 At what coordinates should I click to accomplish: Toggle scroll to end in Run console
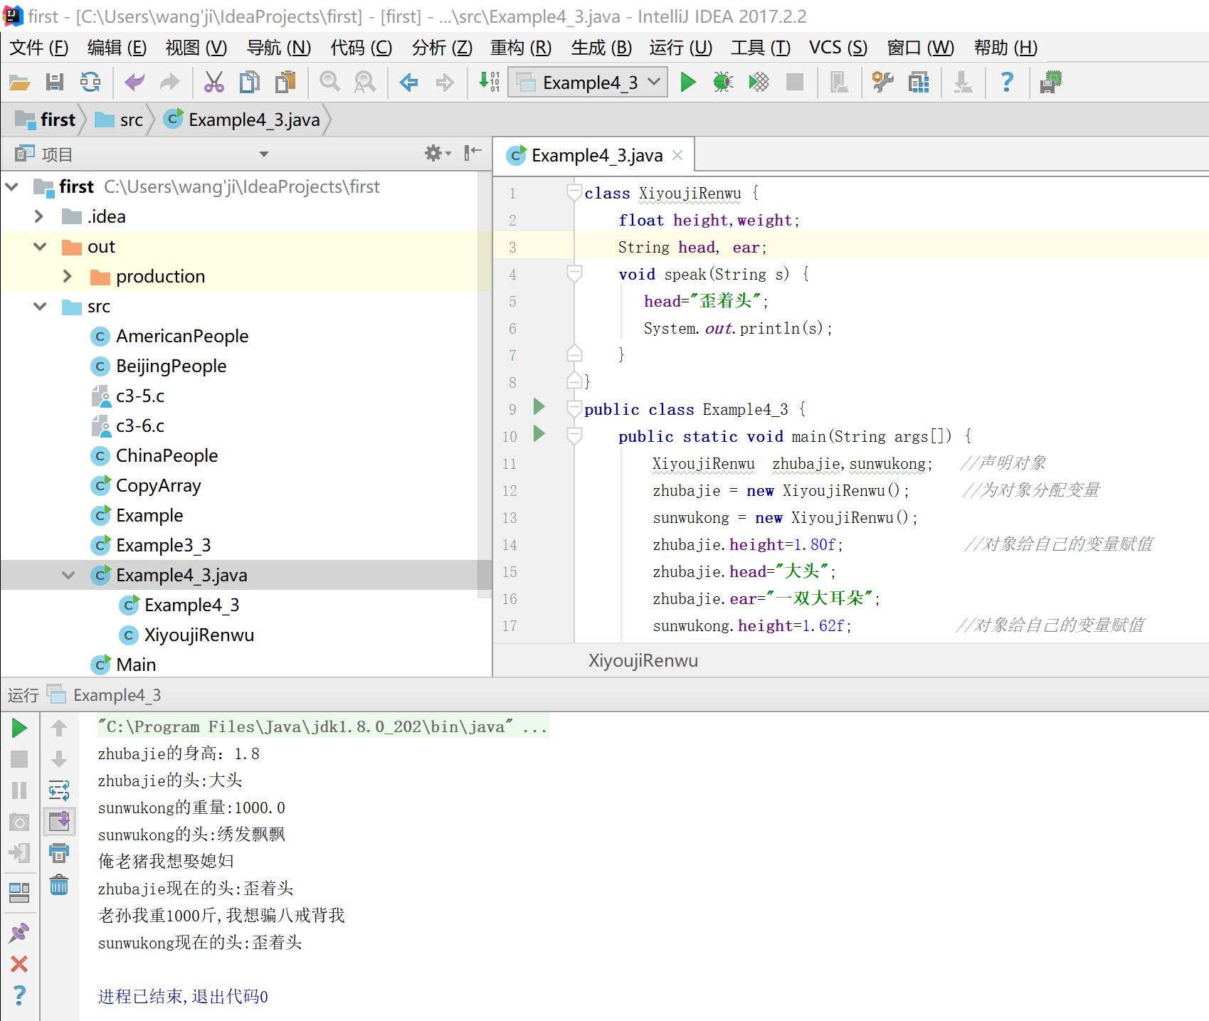[x=59, y=821]
